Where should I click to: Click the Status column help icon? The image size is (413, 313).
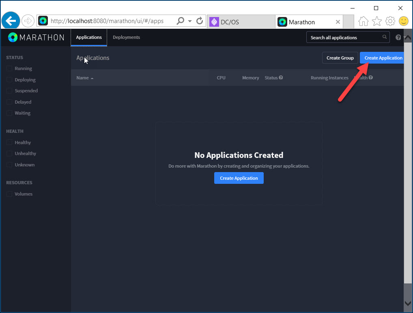coord(281,77)
